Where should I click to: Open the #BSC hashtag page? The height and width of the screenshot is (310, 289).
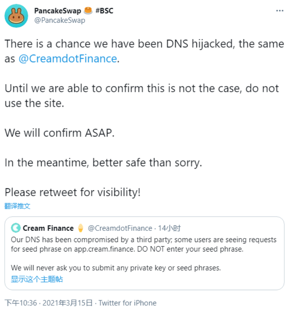click(x=104, y=10)
